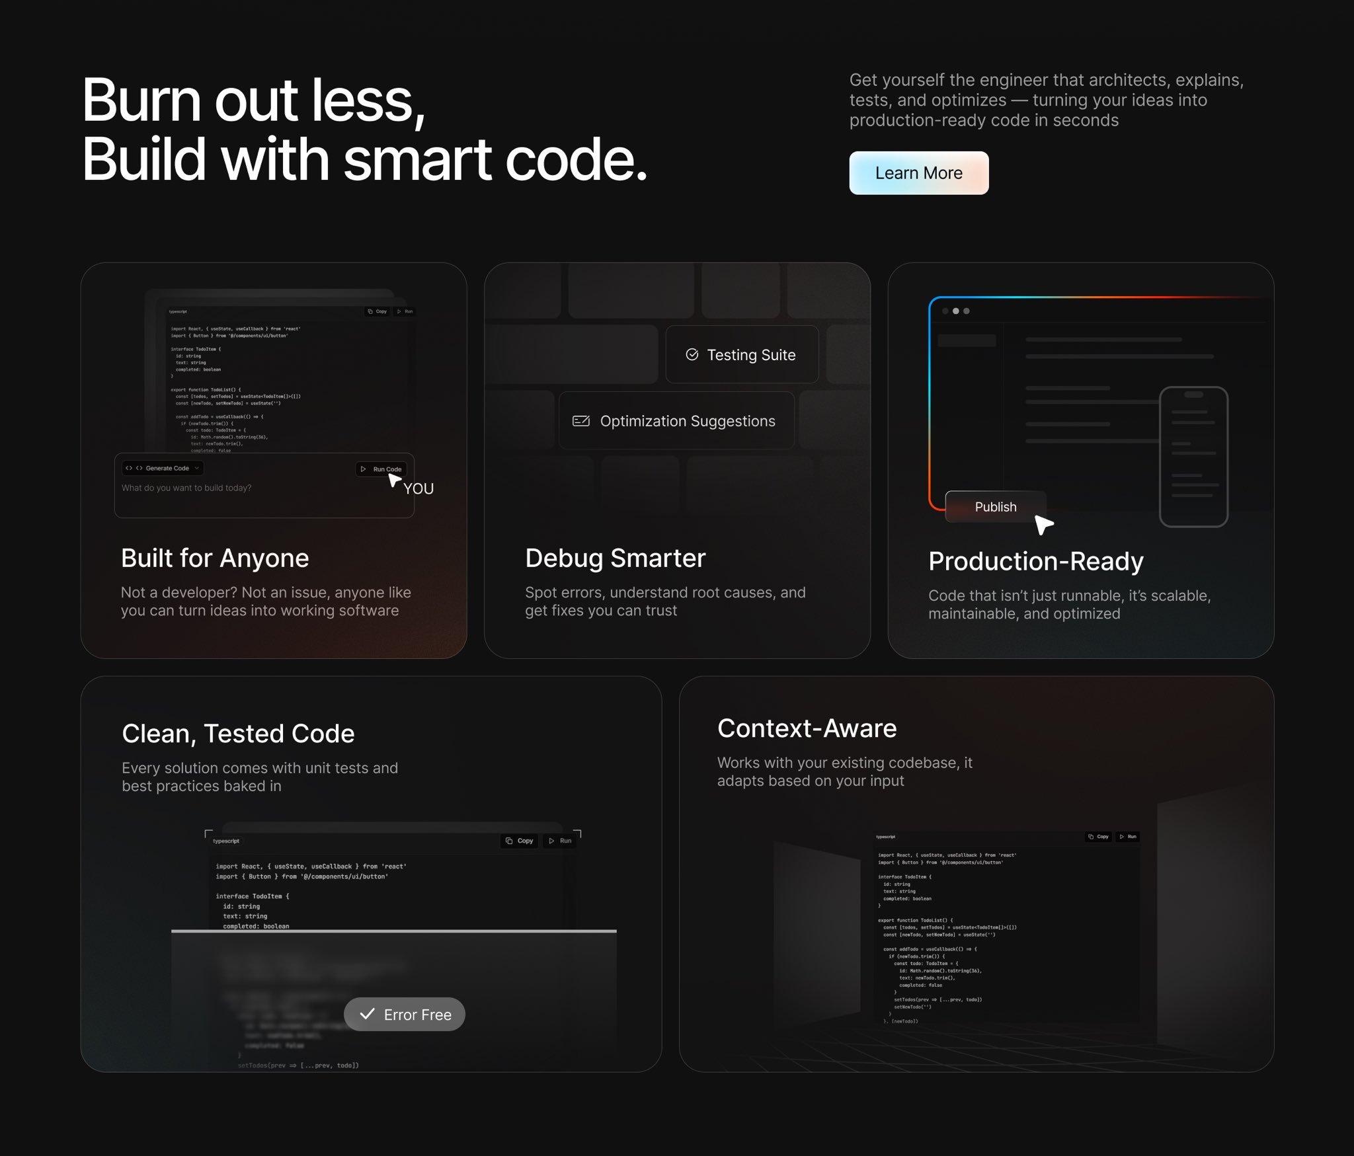Image resolution: width=1354 pixels, height=1156 pixels.
Task: Click Copy in Context-Aware code panel
Action: click(x=1098, y=837)
